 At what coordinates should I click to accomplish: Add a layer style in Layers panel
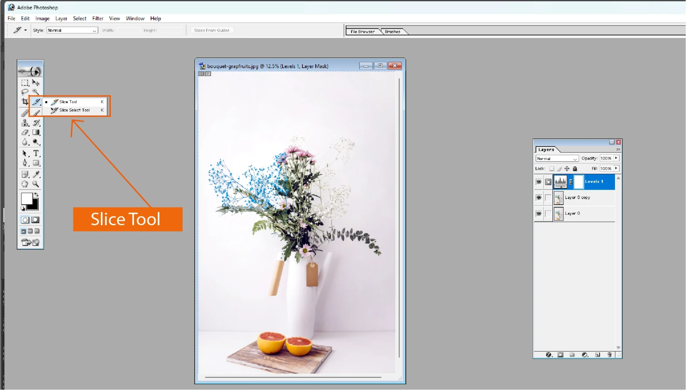549,355
